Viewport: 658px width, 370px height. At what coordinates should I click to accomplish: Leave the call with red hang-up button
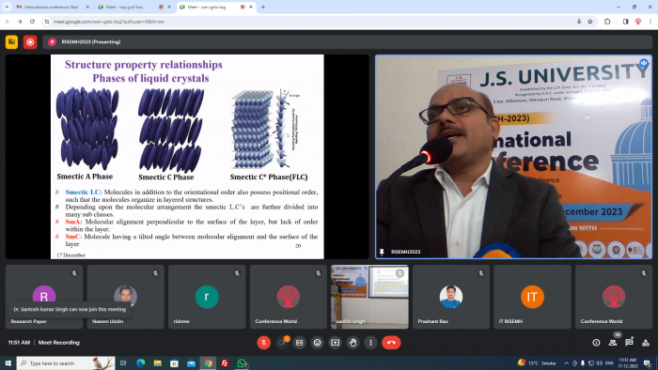pyautogui.click(x=391, y=343)
